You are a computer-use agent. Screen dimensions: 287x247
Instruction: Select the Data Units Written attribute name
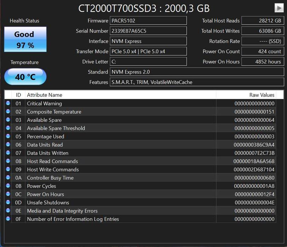point(48,153)
